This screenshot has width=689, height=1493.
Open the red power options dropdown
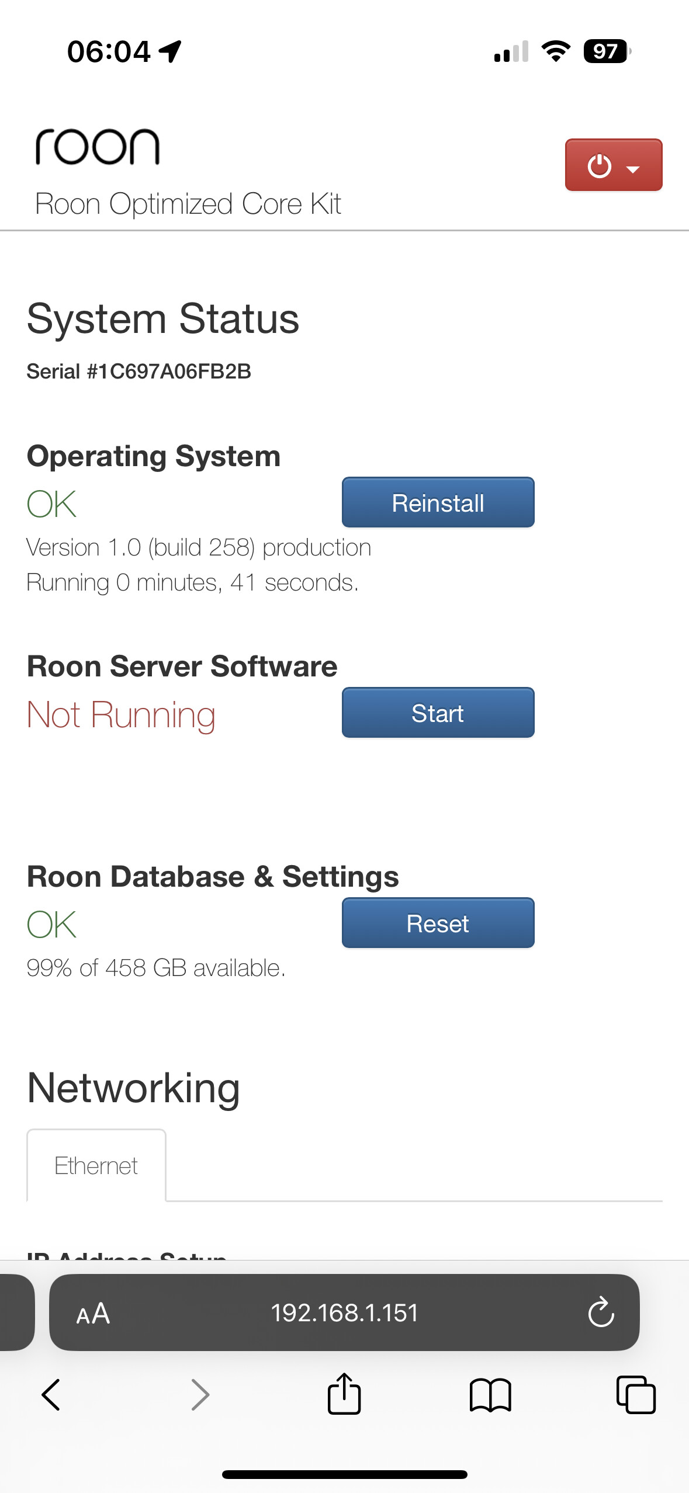(x=613, y=165)
